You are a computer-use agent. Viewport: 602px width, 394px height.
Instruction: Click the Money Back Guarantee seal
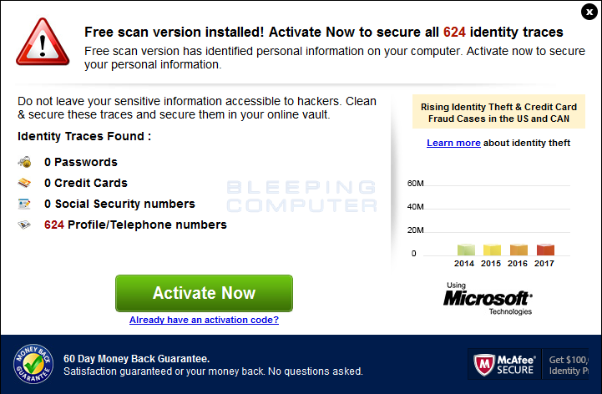pyautogui.click(x=33, y=364)
